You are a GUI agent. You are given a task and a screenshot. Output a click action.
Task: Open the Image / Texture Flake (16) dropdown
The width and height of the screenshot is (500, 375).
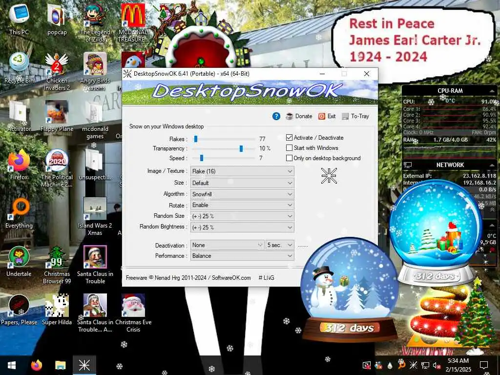click(x=242, y=171)
